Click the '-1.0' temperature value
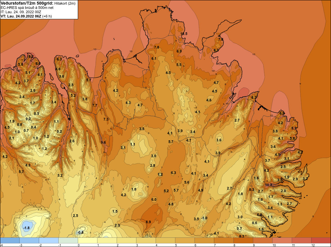331x247 pixels. [x=204, y=218]
